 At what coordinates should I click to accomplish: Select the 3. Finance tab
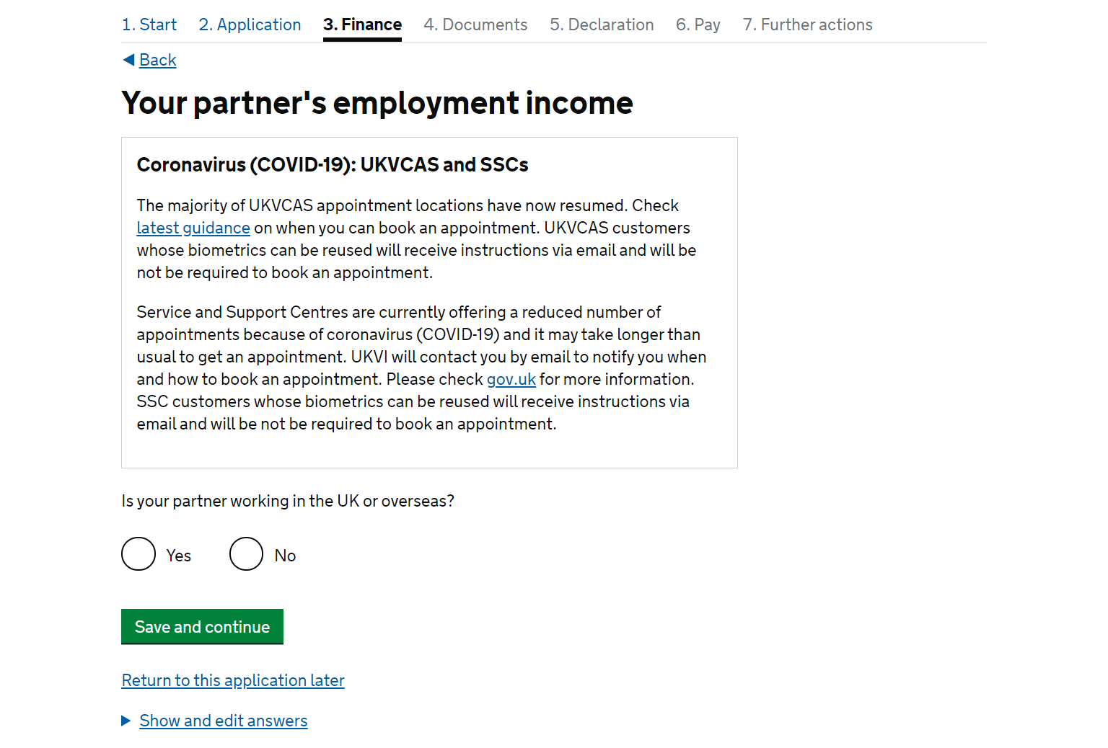tap(362, 25)
